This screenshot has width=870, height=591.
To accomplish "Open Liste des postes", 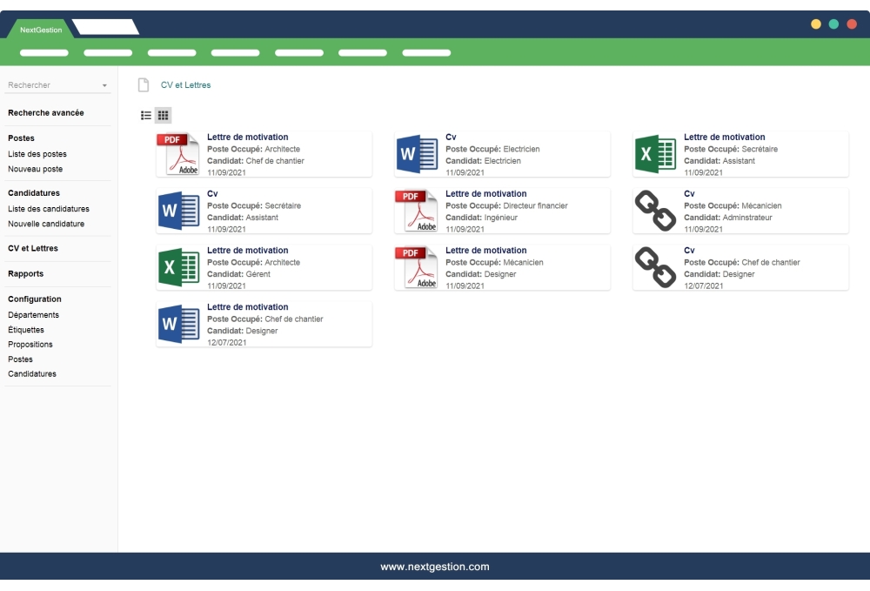I will 37,154.
